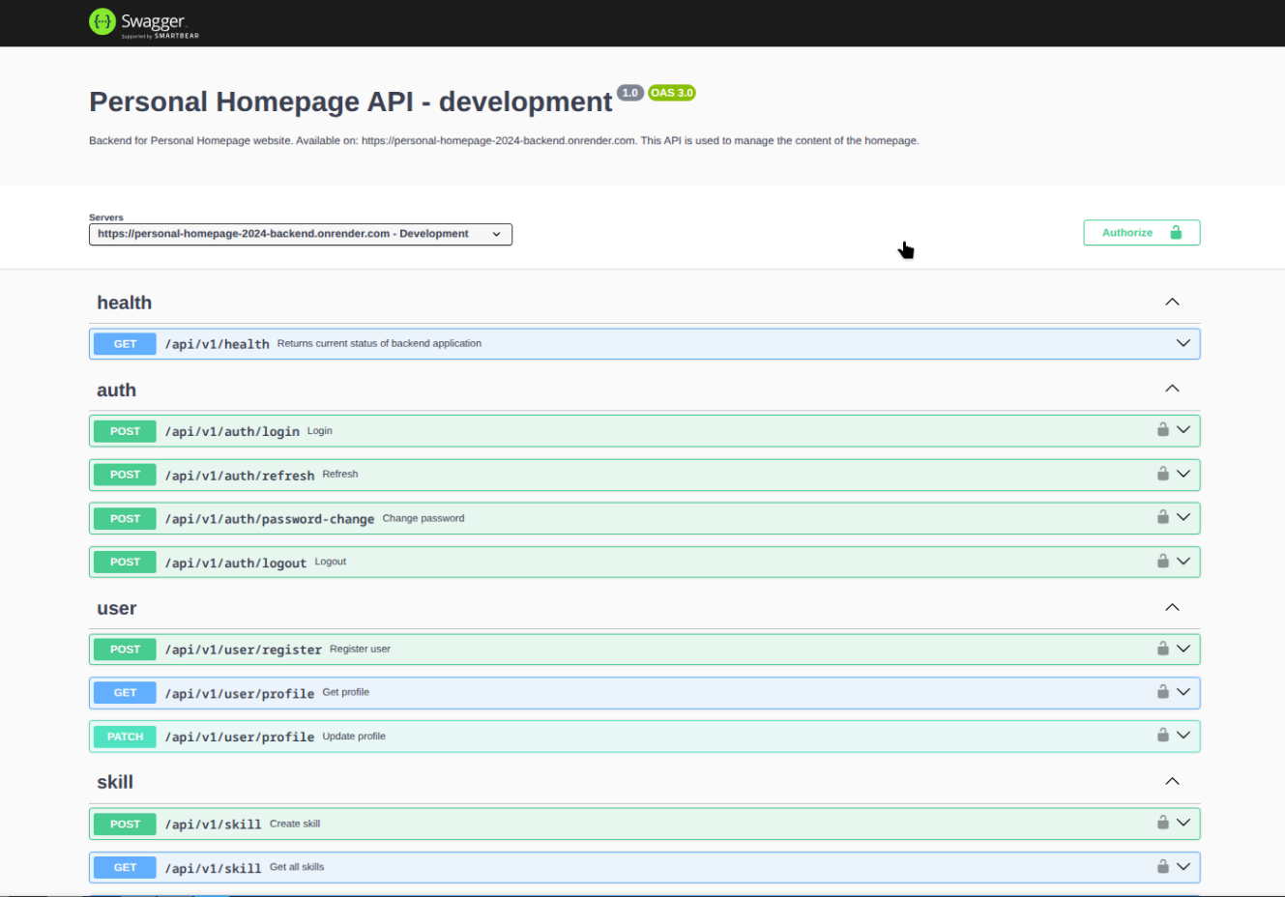Click the padlock icon on /api/v1/auth/logout
Image resolution: width=1285 pixels, height=897 pixels.
1163,561
